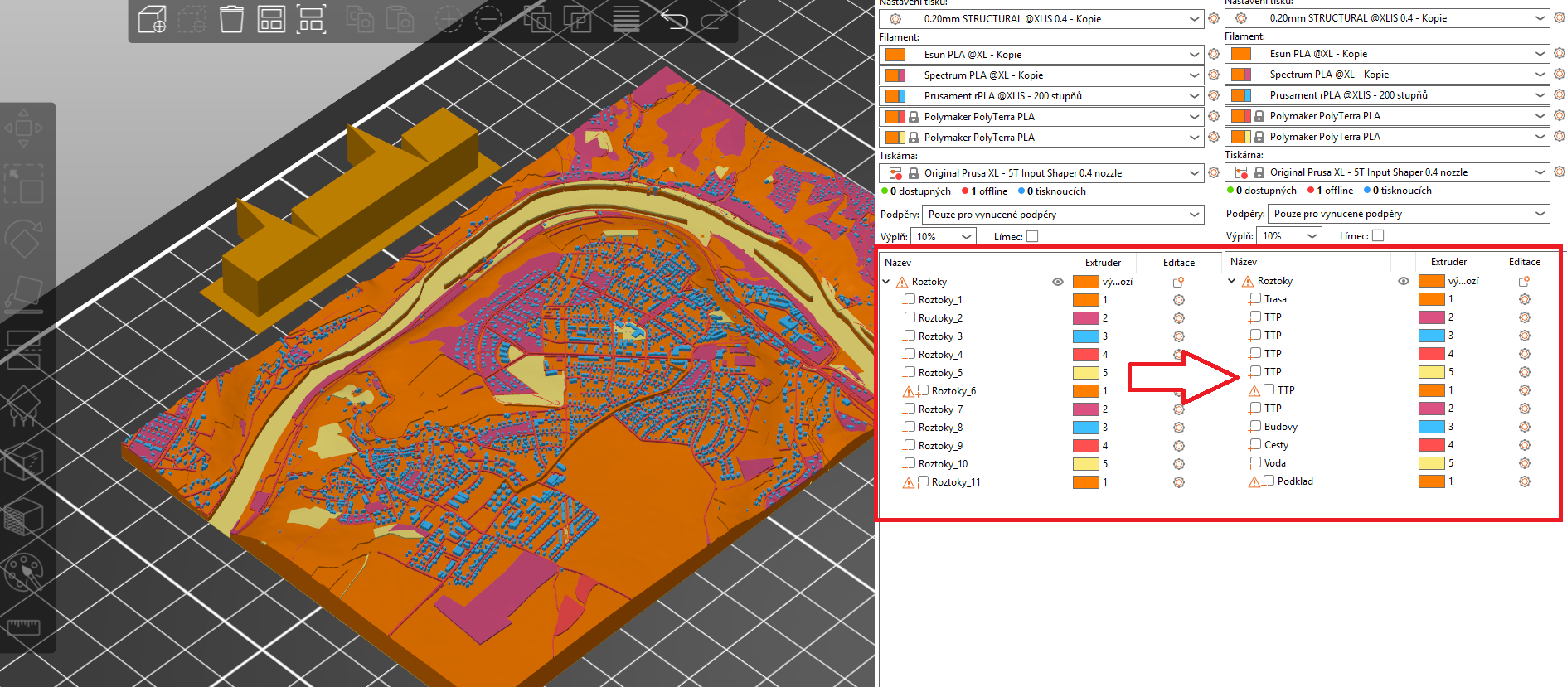Open the Multimaterial painting palette tool

coord(23,572)
